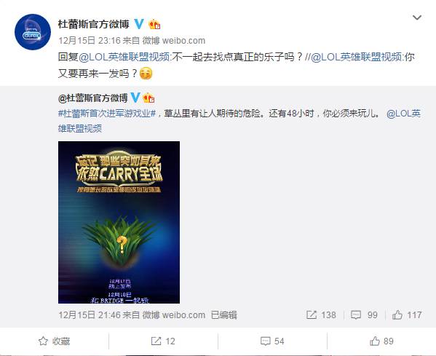Open the #杜蕾斯首次进军游戏业# hashtag
436x356 pixels.
(107, 114)
